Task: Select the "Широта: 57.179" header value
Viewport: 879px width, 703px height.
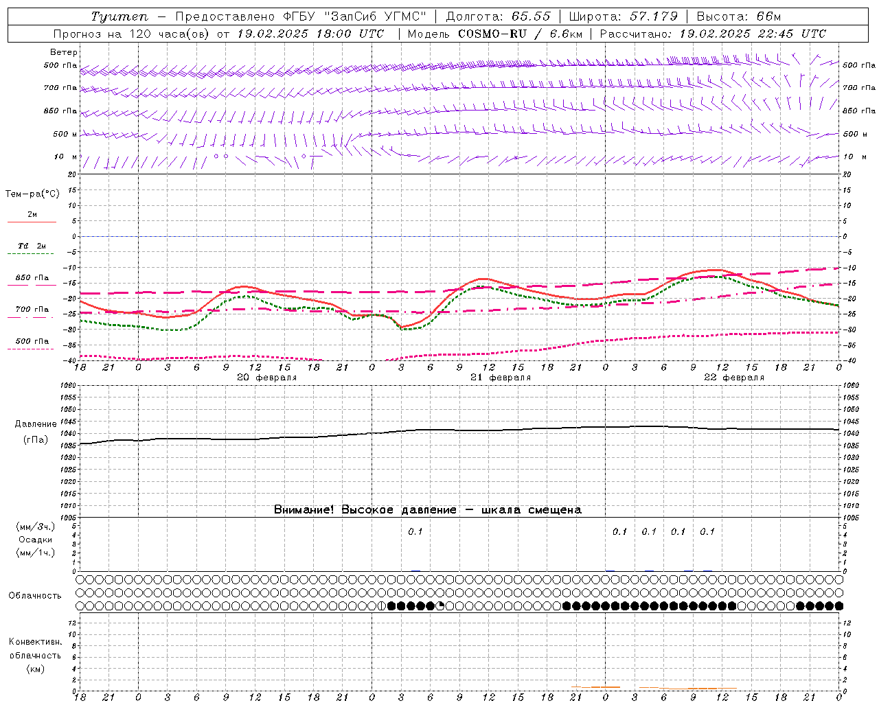Action: pyautogui.click(x=624, y=16)
